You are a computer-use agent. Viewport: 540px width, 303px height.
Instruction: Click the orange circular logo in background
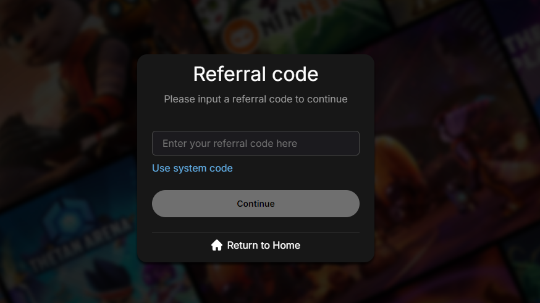241,35
